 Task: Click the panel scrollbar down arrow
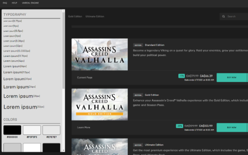pyautogui.click(x=64, y=150)
